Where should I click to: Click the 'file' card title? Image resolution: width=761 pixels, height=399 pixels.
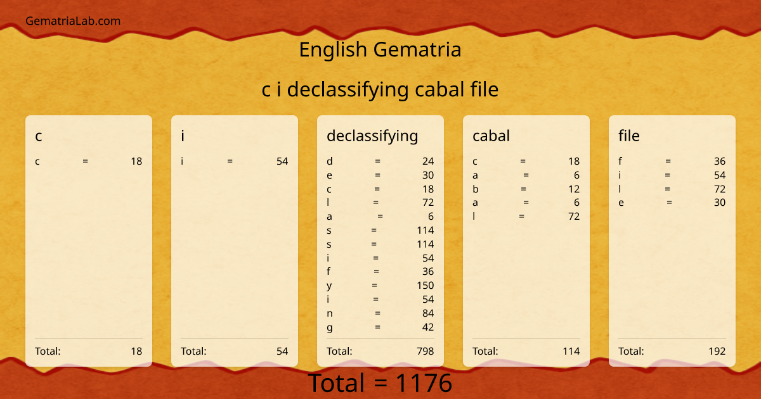(629, 136)
